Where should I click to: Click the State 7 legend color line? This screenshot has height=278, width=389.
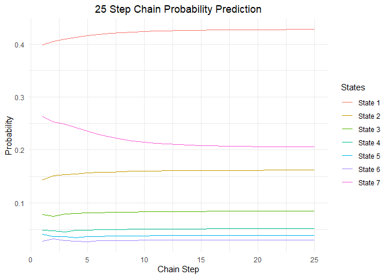[347, 182]
